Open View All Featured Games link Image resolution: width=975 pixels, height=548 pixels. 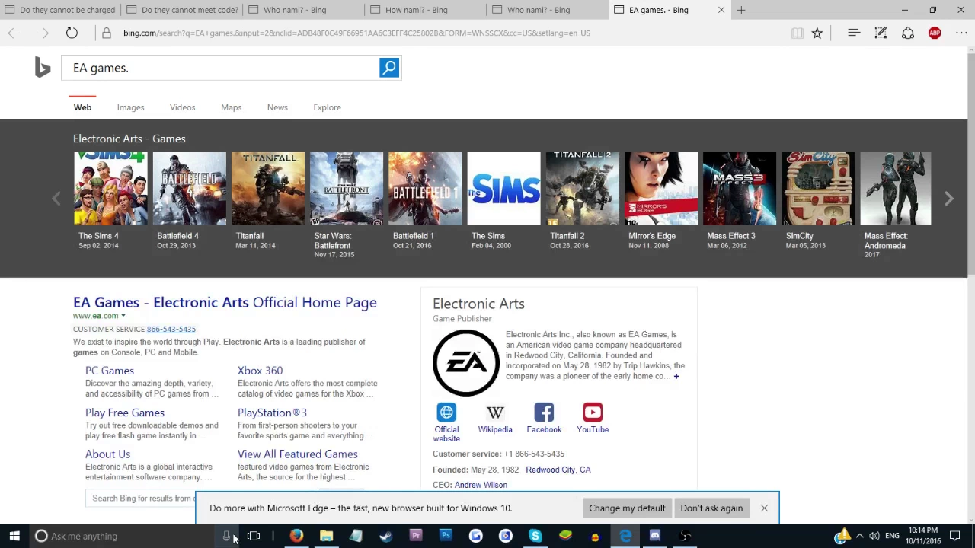297,454
